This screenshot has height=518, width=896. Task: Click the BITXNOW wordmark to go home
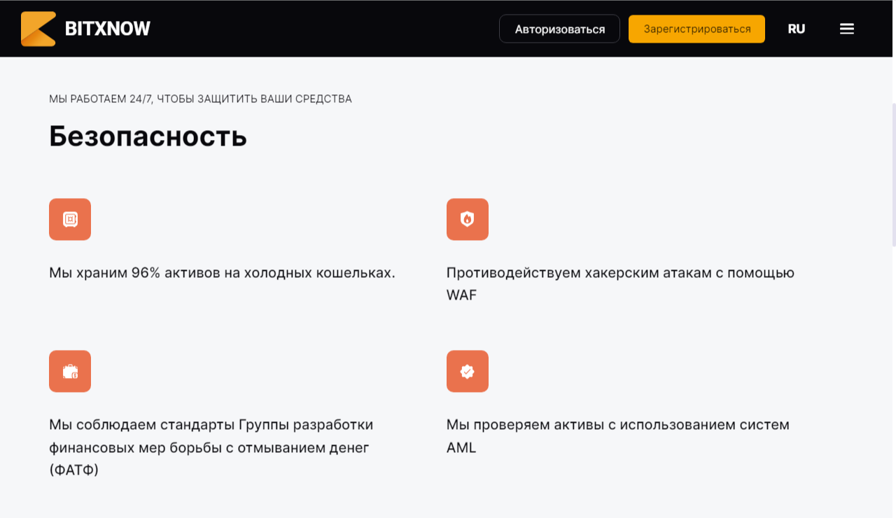[x=106, y=29]
